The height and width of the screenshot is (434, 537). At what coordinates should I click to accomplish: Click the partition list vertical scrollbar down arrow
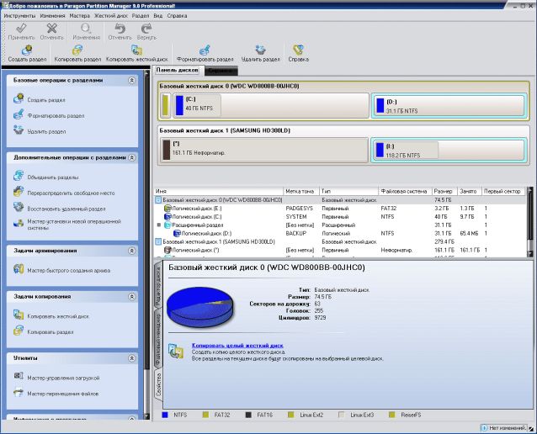coord(529,254)
